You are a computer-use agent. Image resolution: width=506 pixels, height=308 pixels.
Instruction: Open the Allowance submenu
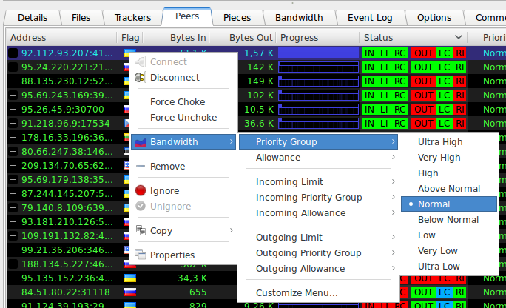(318, 158)
